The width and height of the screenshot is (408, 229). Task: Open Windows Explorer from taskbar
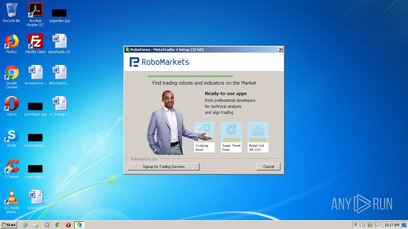[x=36, y=225]
